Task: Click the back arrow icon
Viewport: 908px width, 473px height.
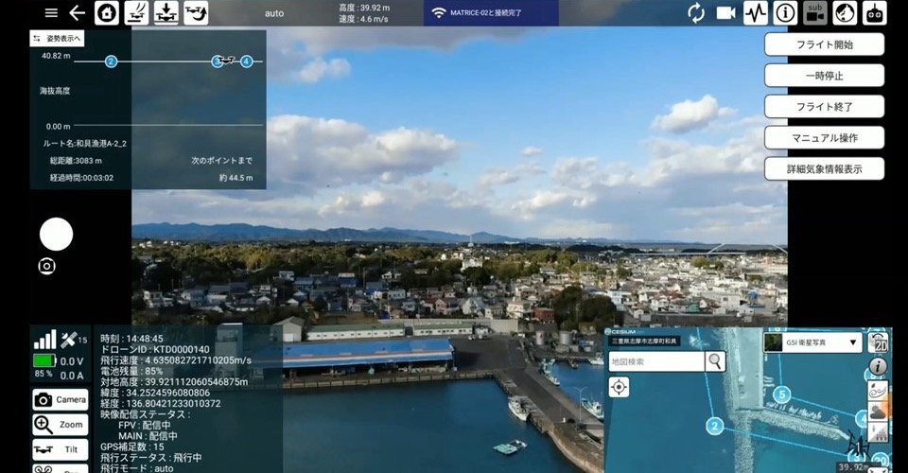Action: click(x=78, y=13)
